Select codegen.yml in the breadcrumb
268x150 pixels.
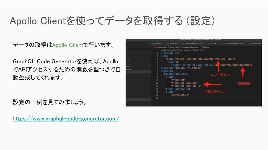161,47
